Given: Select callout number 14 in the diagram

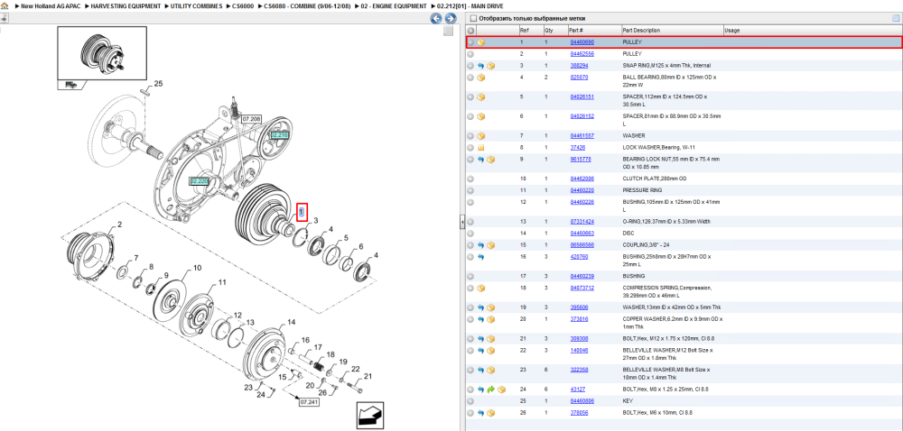Looking at the screenshot, I should [292, 323].
